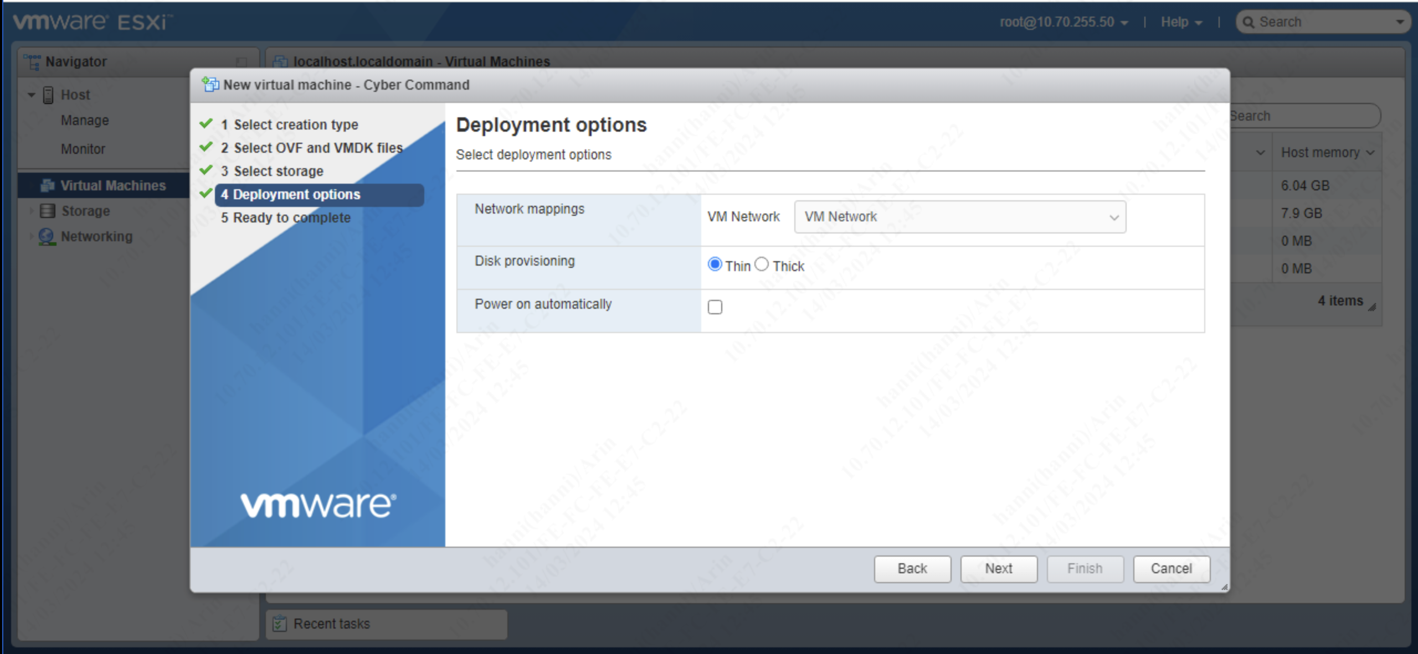Click the Recent tasks clipboard icon
Screen dimensions: 1418x654
pyautogui.click(x=280, y=624)
